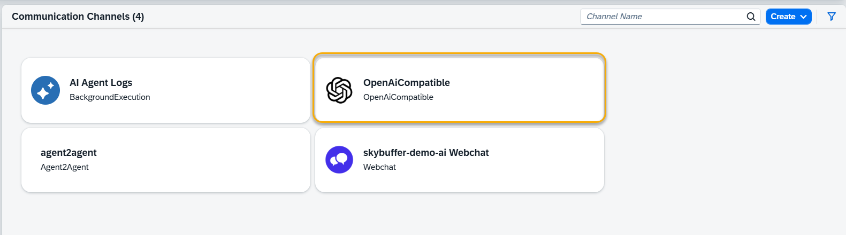Click the AI Agent Logs sparkle icon
Screen dimensions: 846x235
click(x=45, y=90)
